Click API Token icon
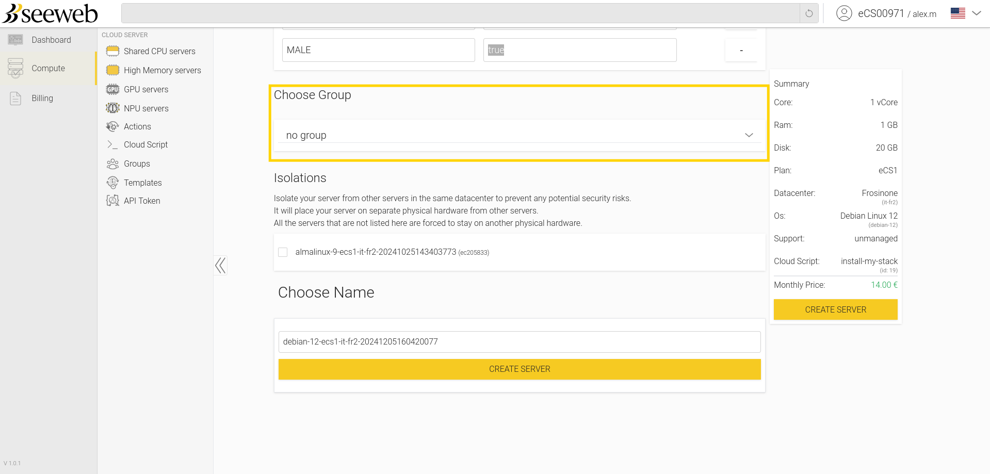 [112, 201]
